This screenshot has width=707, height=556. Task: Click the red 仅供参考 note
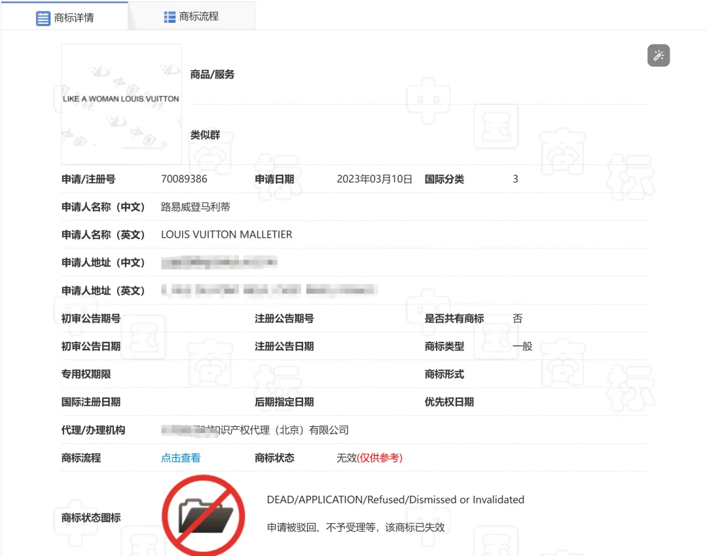tap(380, 458)
